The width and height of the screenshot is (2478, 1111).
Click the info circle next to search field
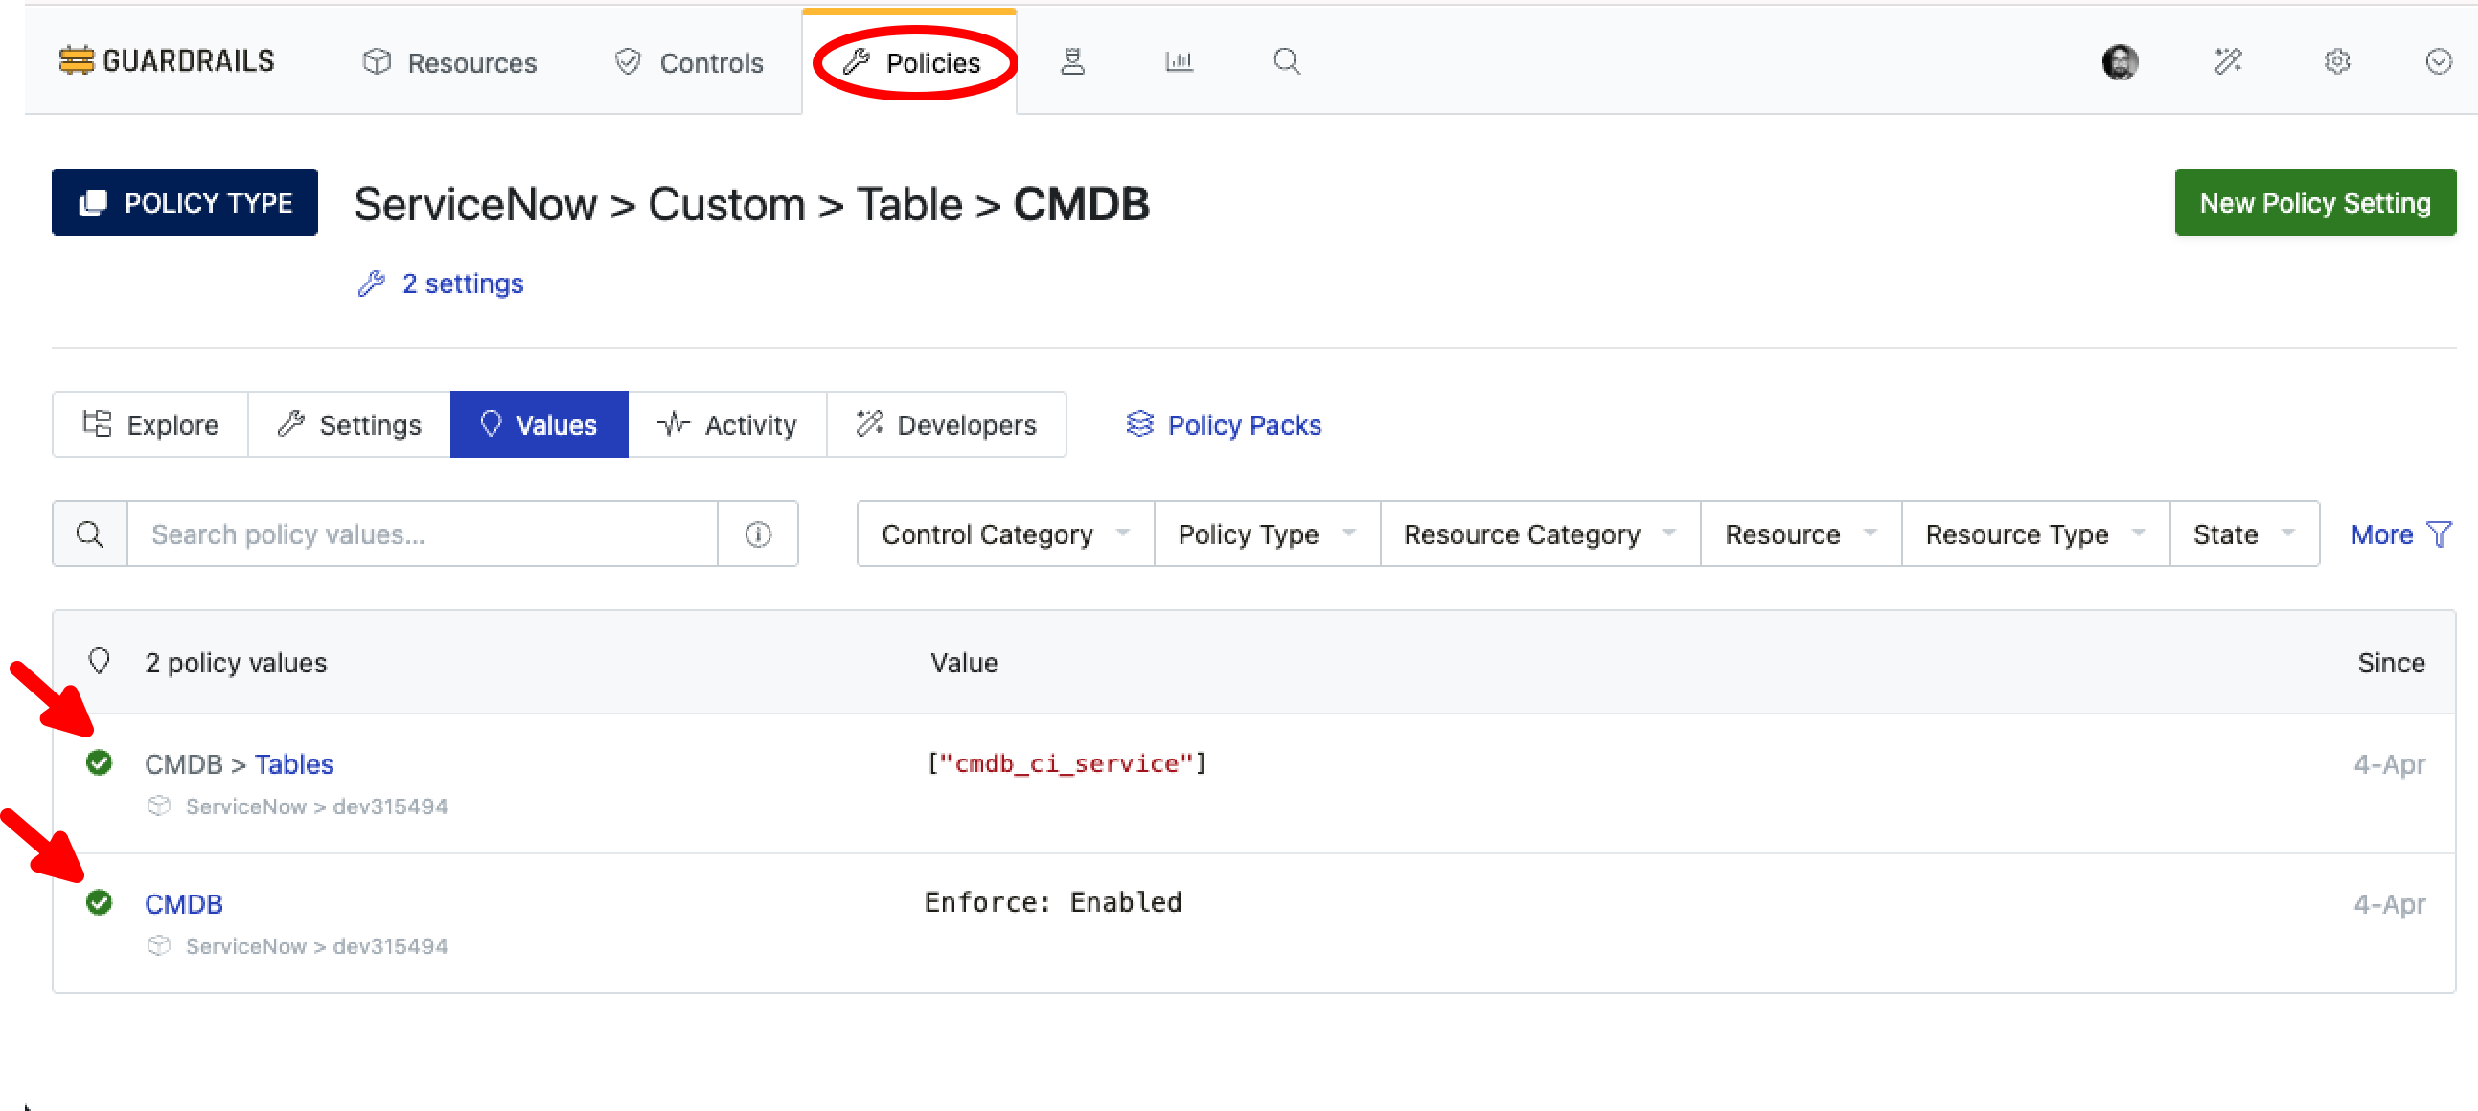click(x=758, y=533)
